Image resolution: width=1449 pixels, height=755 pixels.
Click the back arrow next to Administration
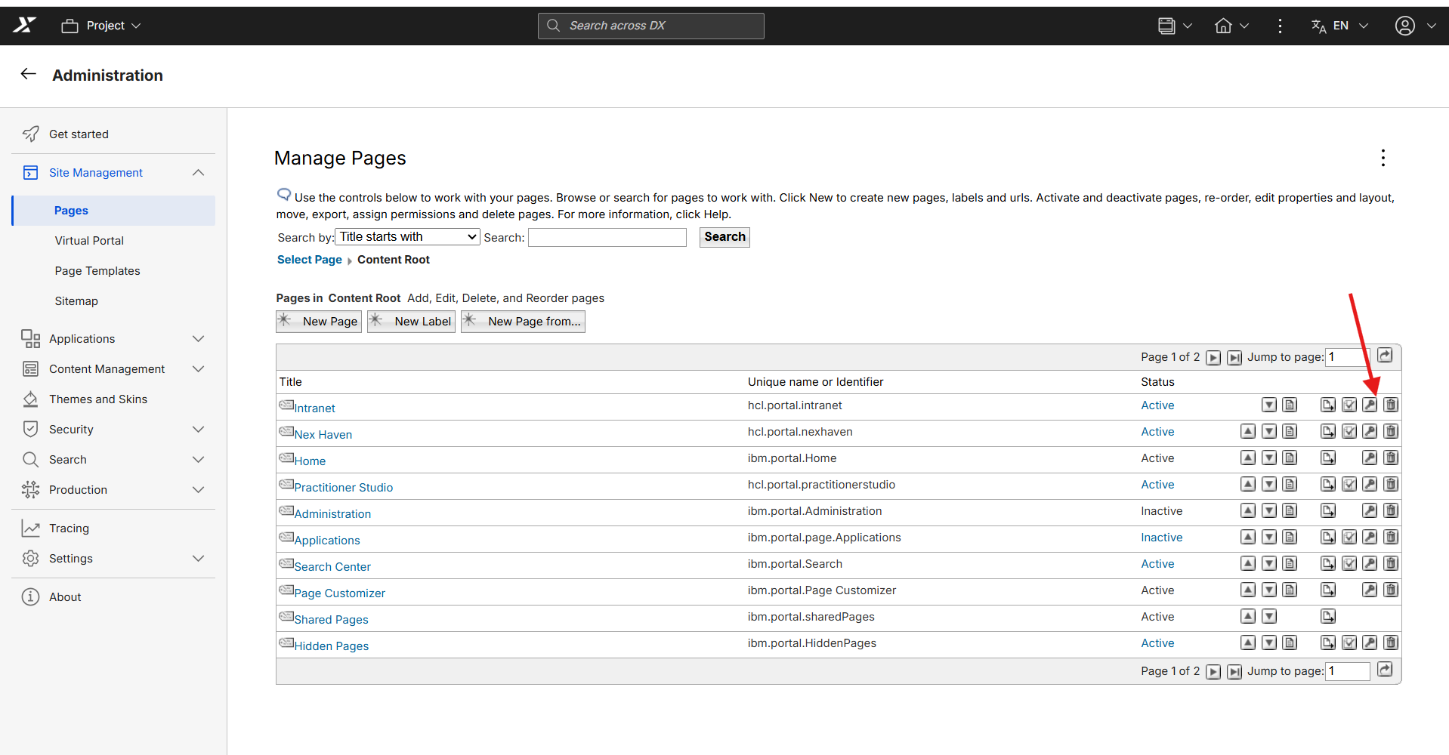coord(29,74)
